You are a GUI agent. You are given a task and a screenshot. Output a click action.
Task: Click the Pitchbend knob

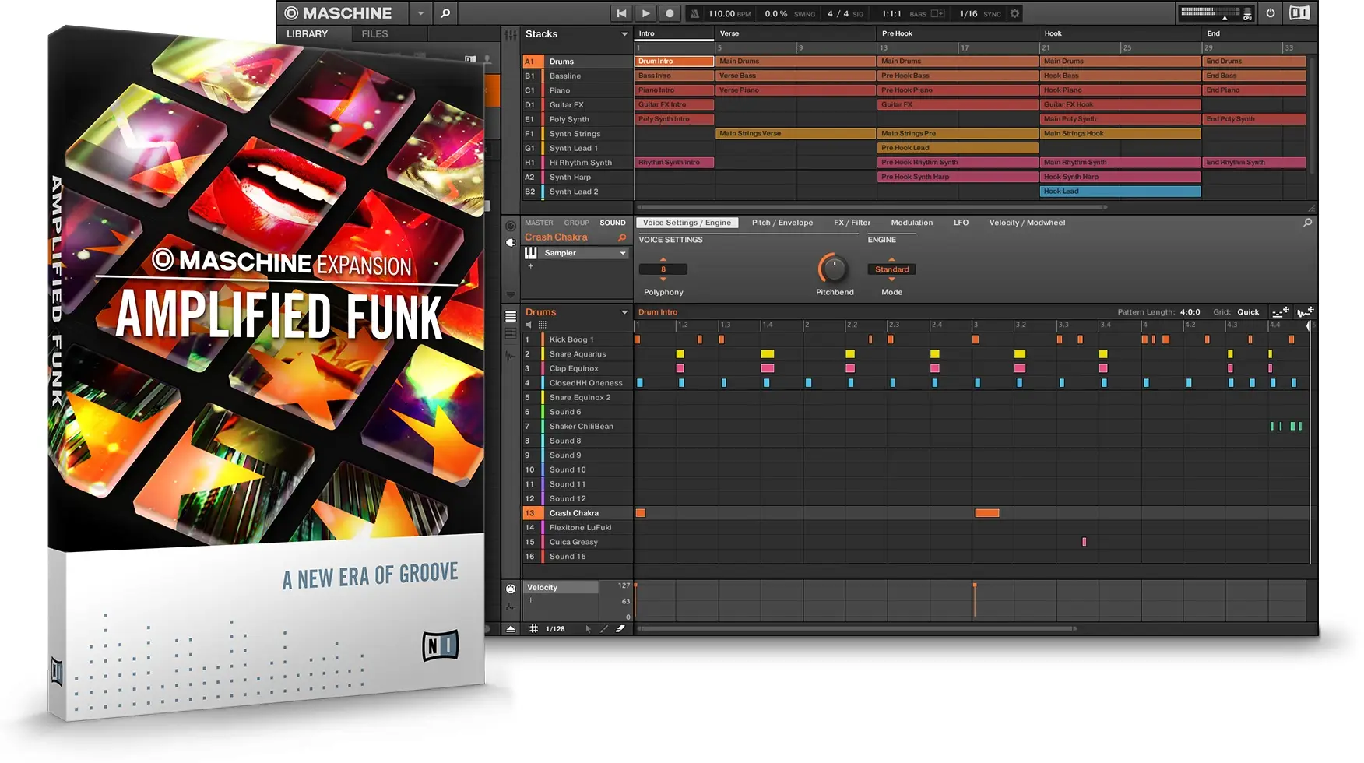tap(834, 269)
